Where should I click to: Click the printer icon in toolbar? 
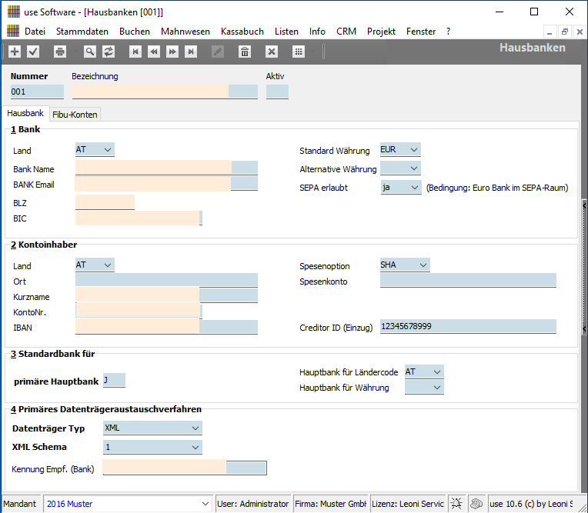[x=60, y=52]
